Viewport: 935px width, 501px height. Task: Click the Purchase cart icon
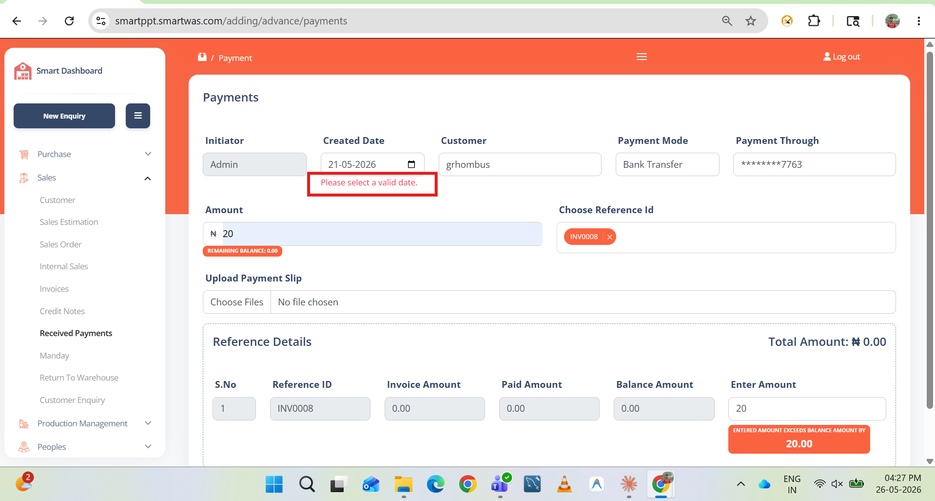click(x=23, y=155)
